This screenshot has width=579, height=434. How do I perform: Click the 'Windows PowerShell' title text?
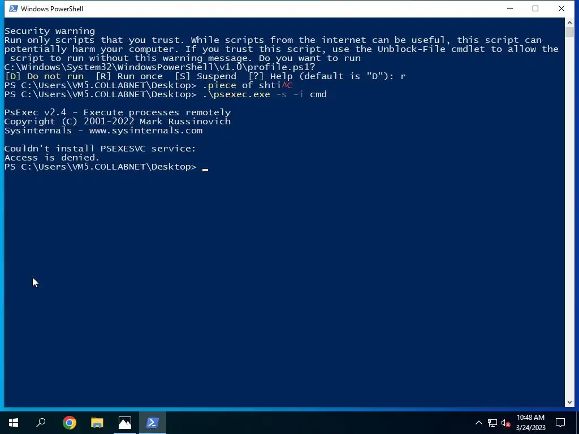coord(52,9)
